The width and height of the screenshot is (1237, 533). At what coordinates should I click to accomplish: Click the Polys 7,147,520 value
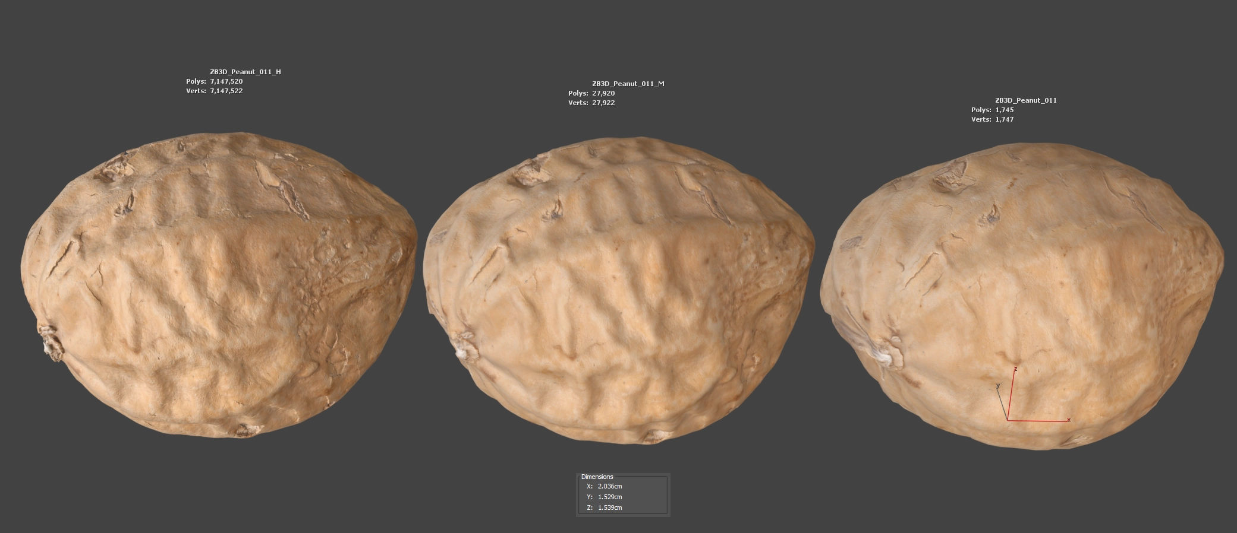tap(226, 81)
